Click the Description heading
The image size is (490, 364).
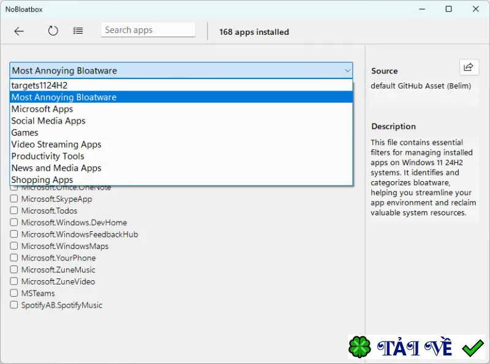click(x=393, y=127)
